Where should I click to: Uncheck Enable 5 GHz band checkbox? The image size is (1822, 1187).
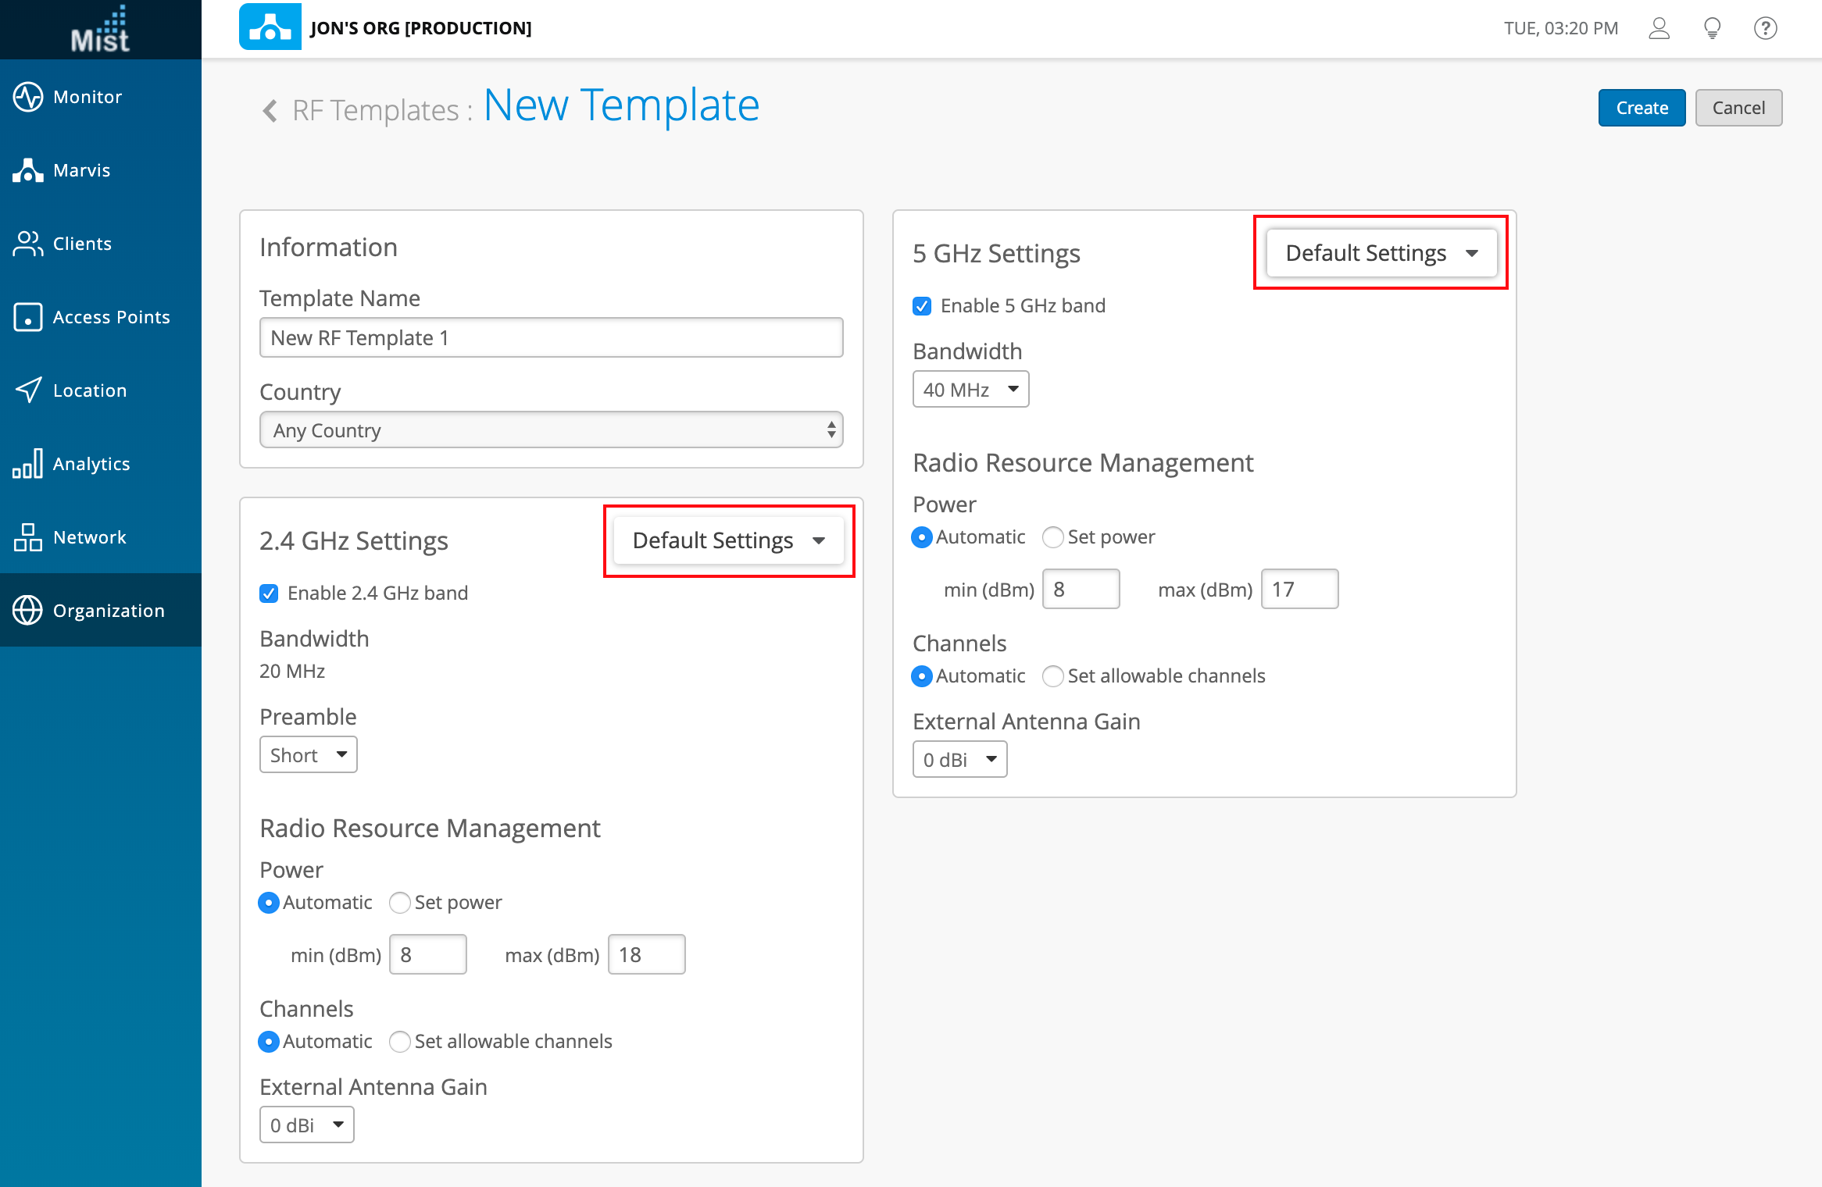(x=922, y=306)
